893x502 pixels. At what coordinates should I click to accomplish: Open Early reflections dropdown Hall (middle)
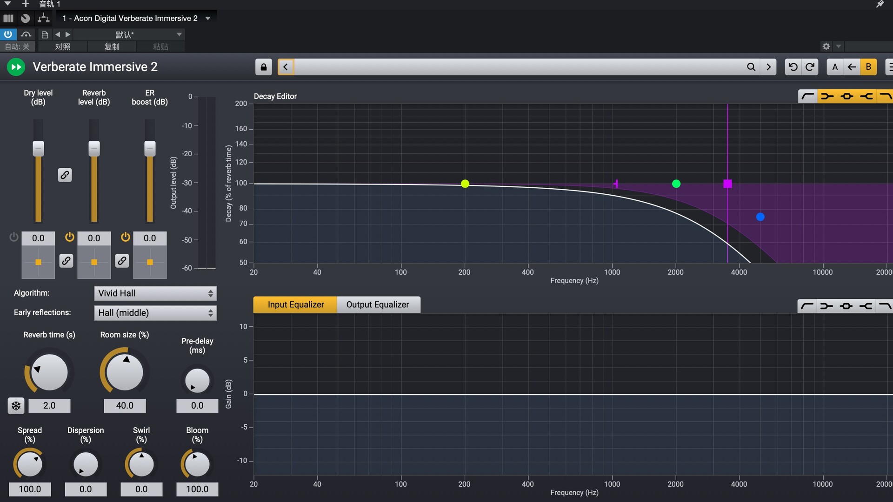pyautogui.click(x=155, y=313)
